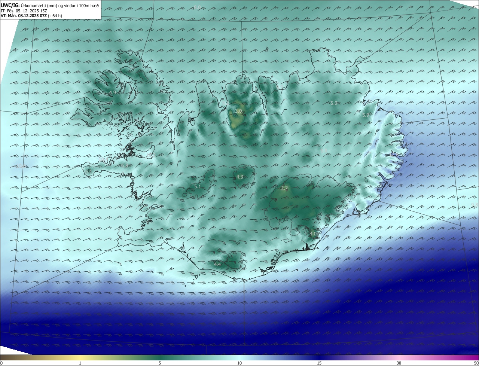479x366 pixels.
Task: Click the color scale label '10'
Action: pos(239,363)
